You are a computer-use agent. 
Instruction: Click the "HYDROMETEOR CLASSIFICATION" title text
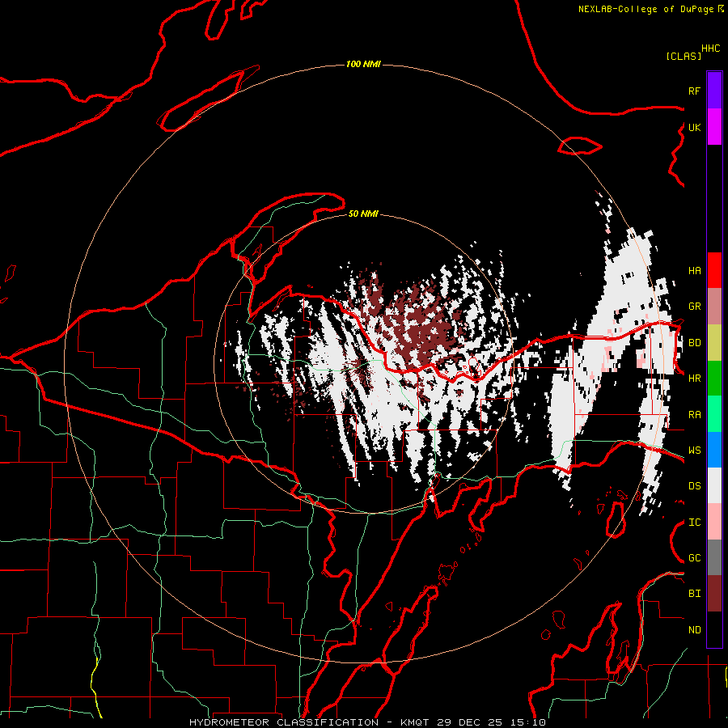pyautogui.click(x=284, y=722)
